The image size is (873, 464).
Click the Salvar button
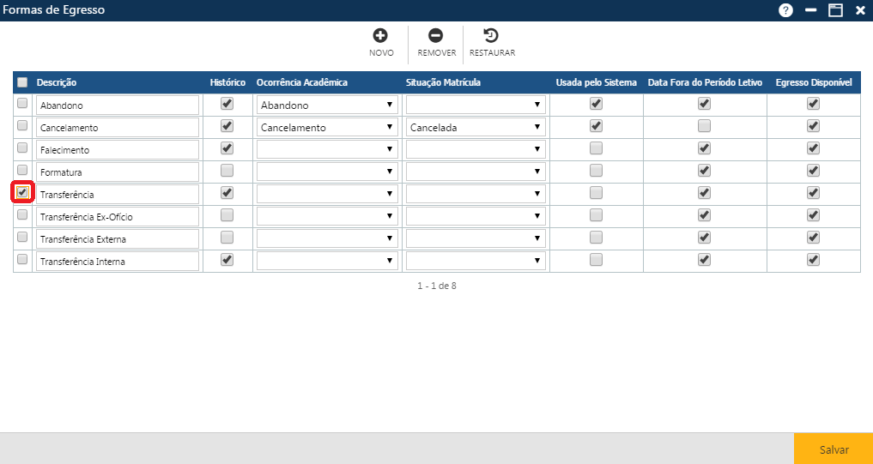[x=833, y=449]
